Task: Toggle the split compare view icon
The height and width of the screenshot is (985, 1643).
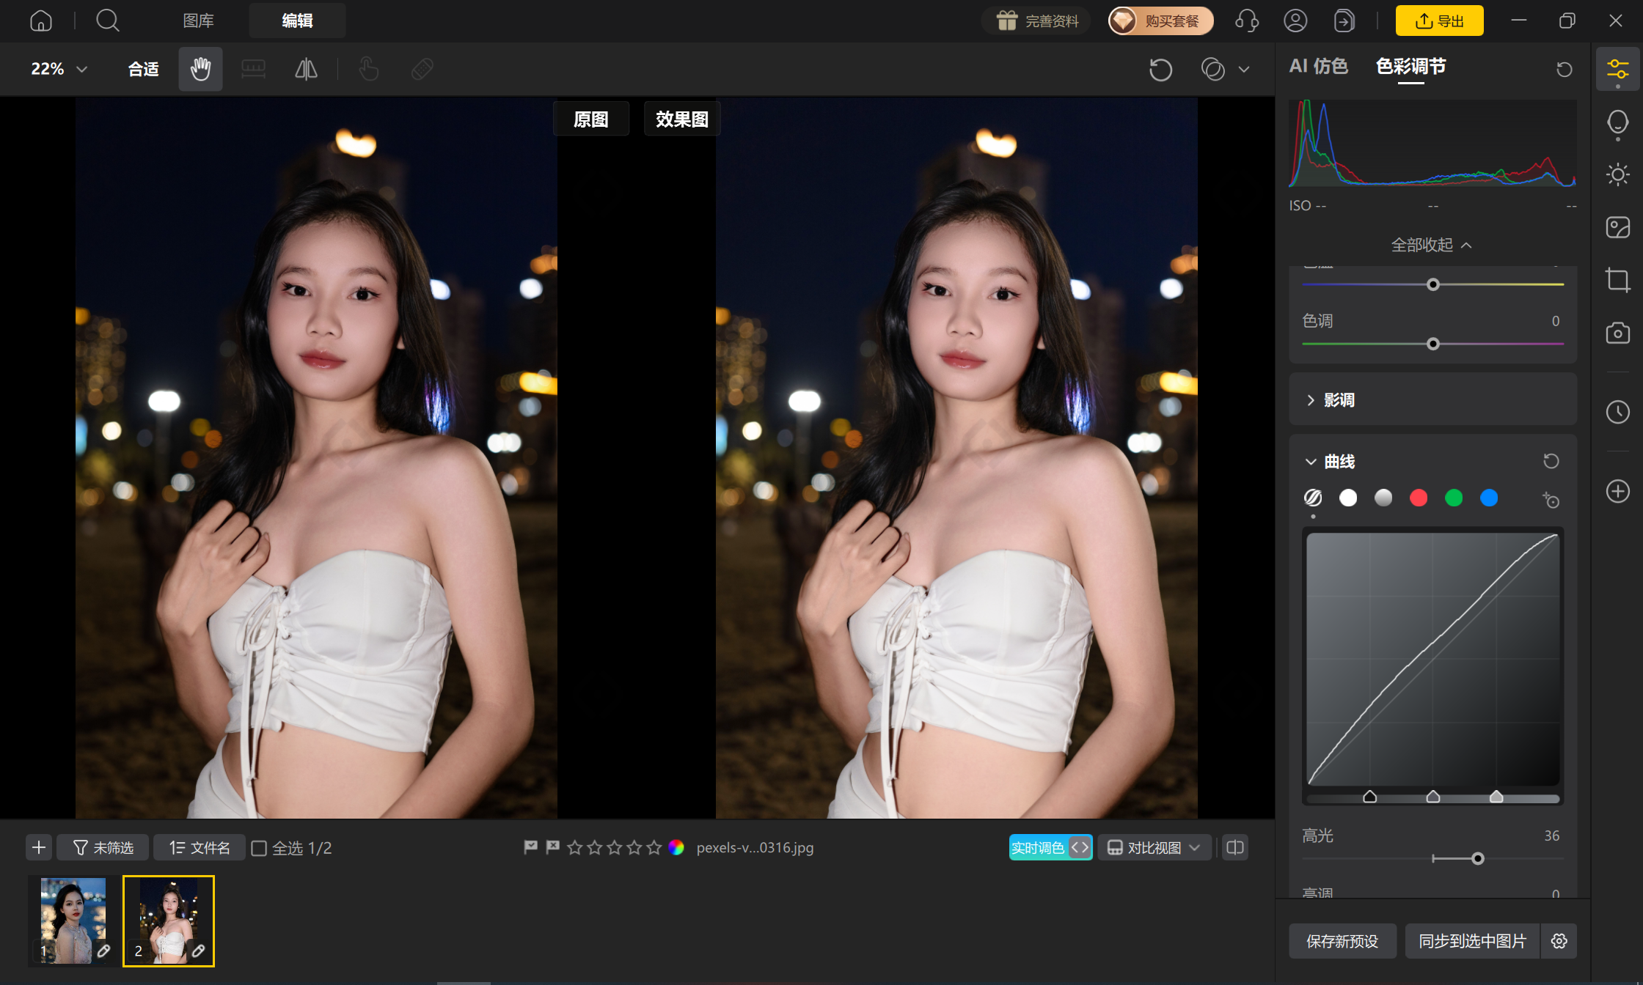Action: pos(1235,847)
